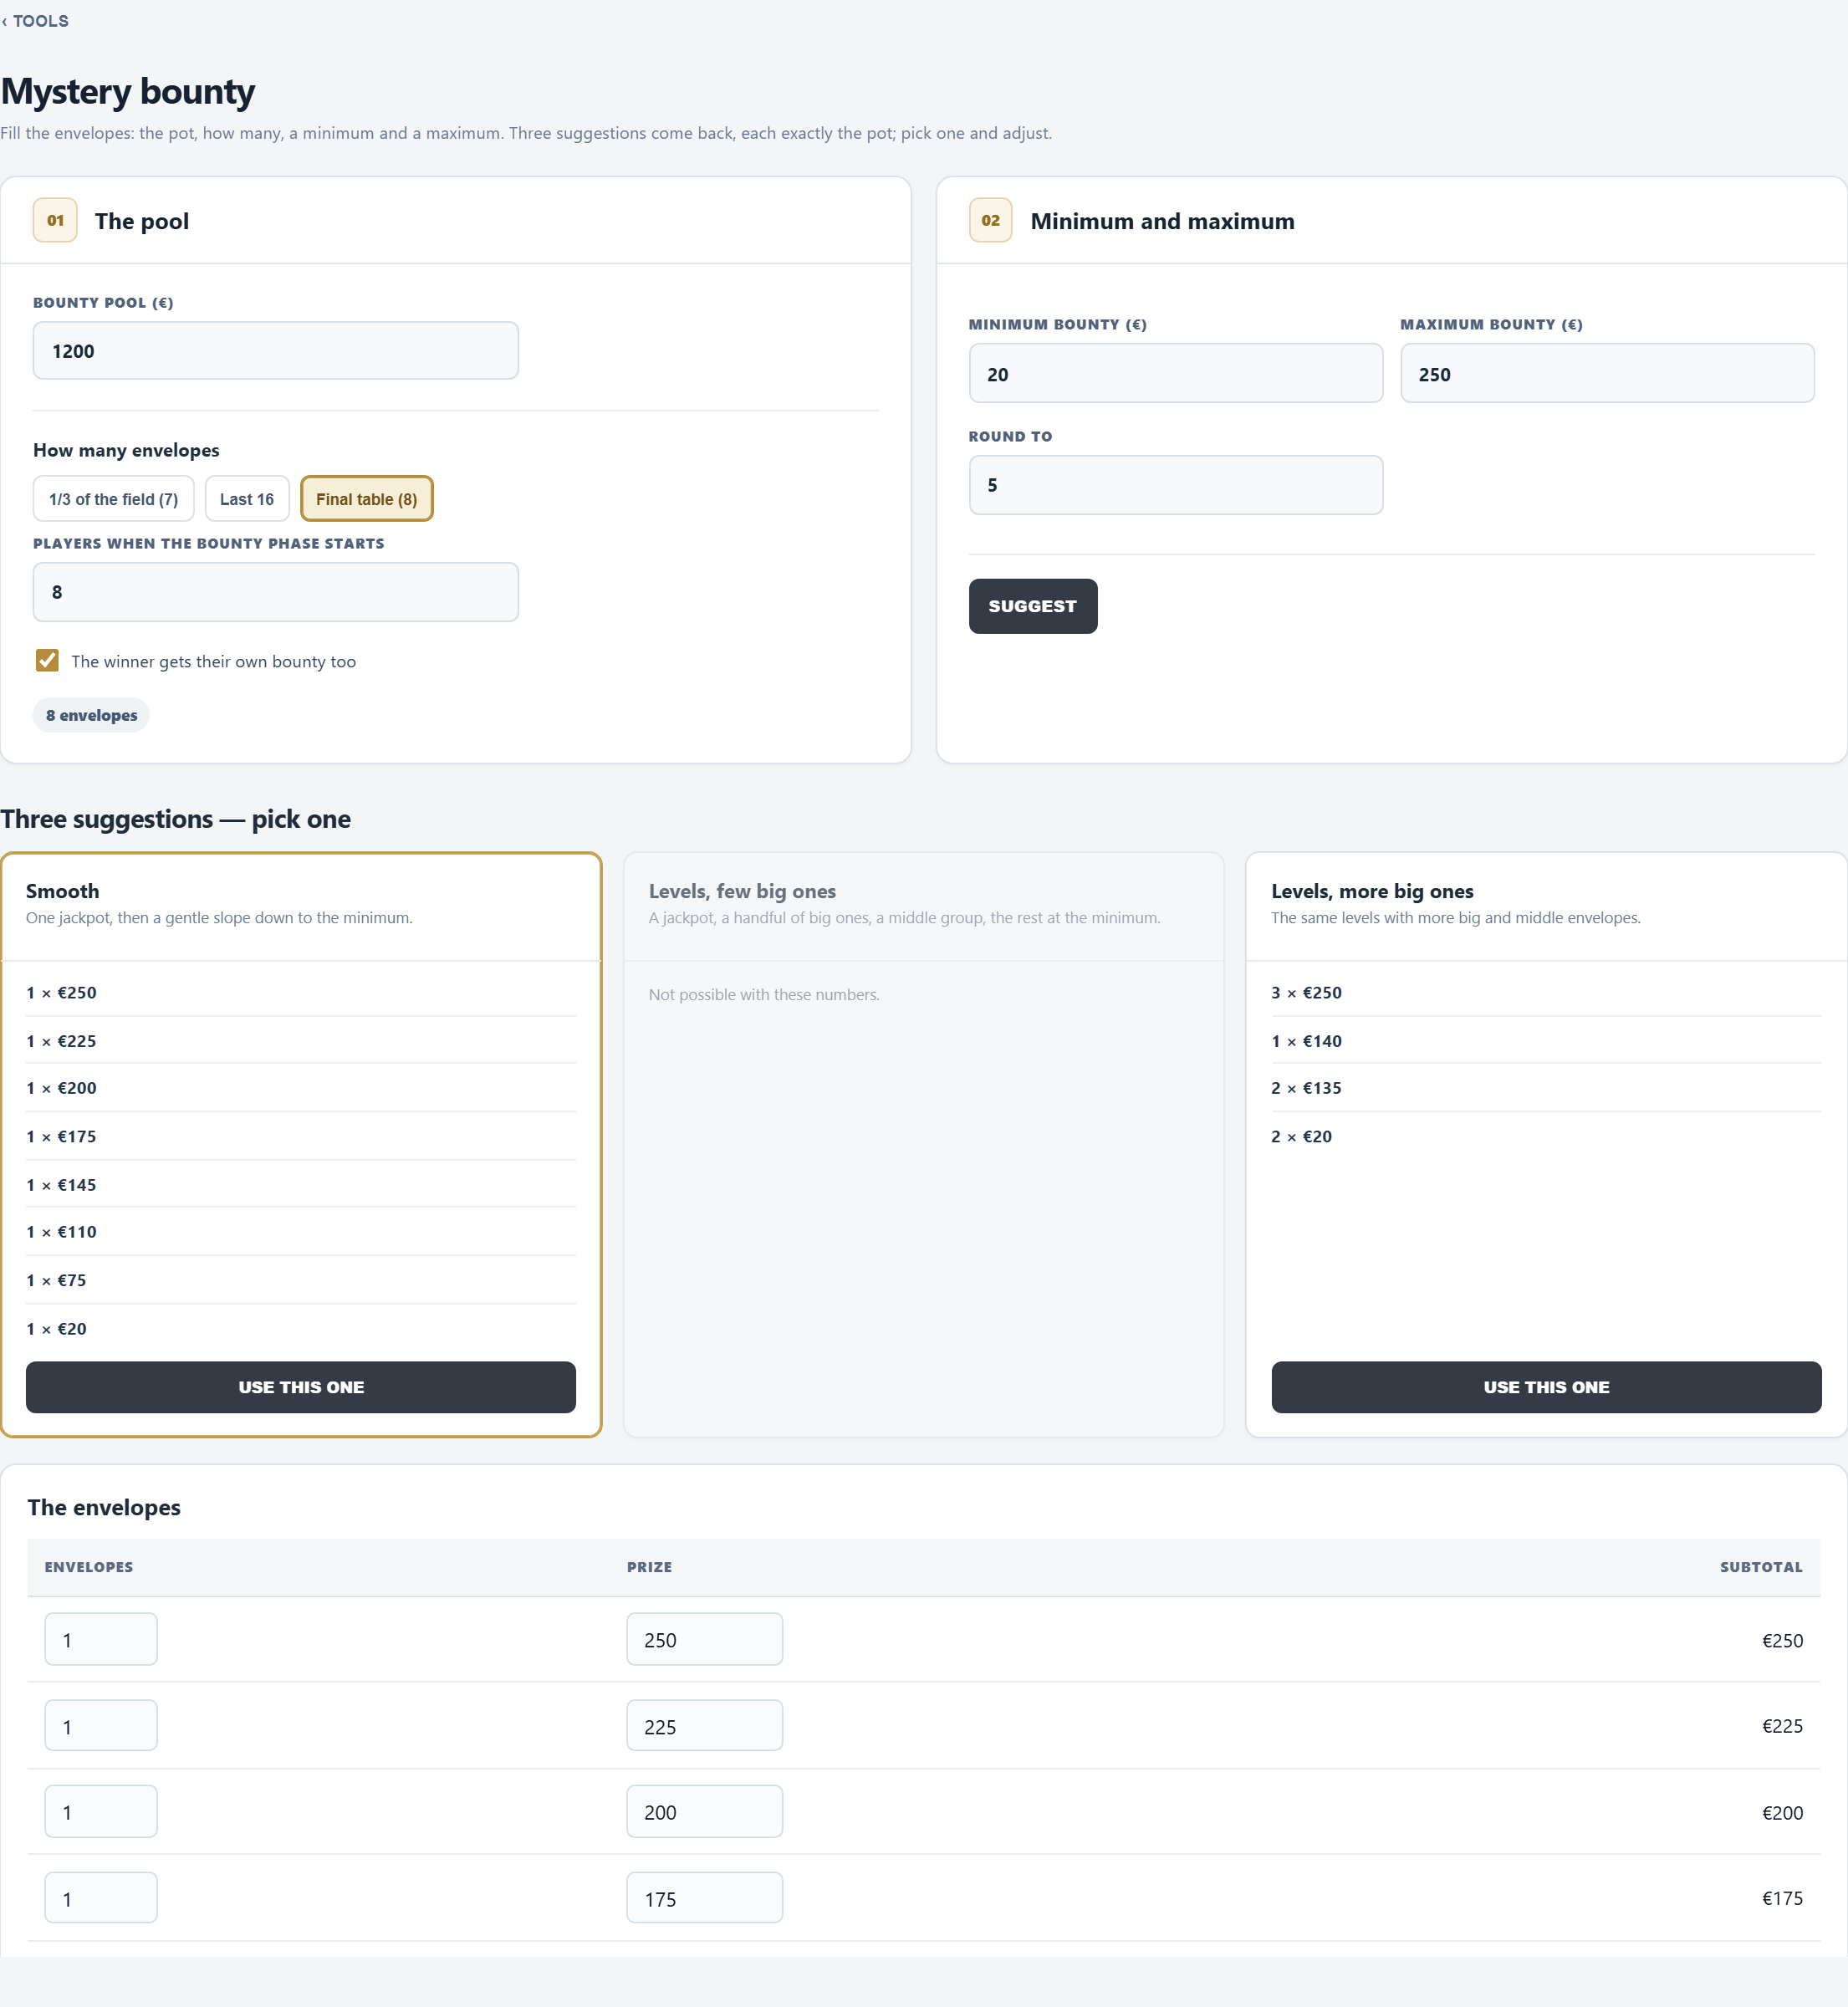This screenshot has height=2007, width=1848.
Task: Click the '2 × €20' row
Action: pos(1546,1137)
